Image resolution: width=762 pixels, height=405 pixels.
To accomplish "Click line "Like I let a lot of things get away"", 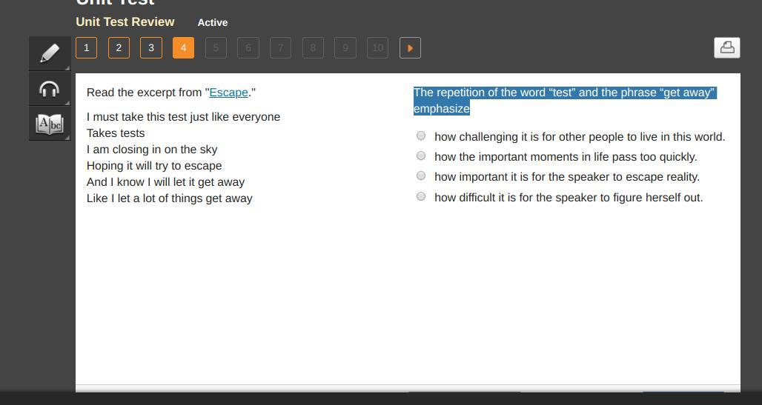I will [x=170, y=198].
